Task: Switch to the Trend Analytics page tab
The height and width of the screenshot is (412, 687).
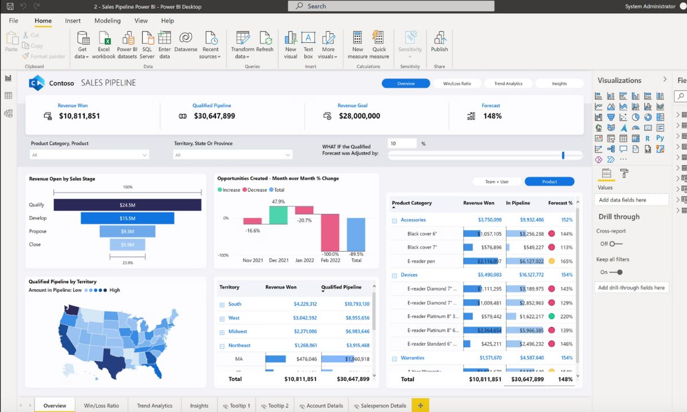Action: (155, 406)
